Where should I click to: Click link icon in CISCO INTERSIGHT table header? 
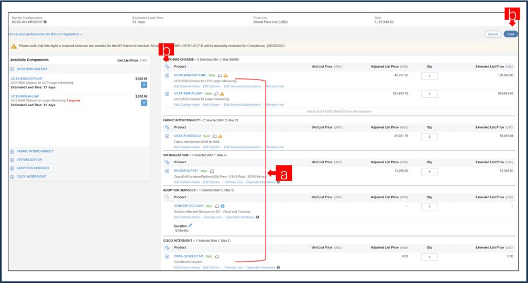167,248
